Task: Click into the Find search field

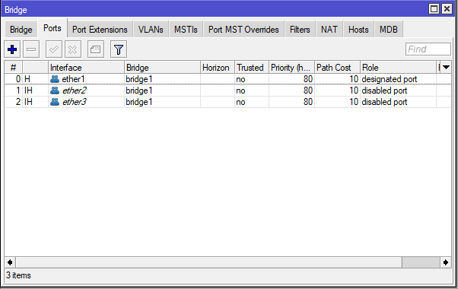Action: (x=428, y=49)
